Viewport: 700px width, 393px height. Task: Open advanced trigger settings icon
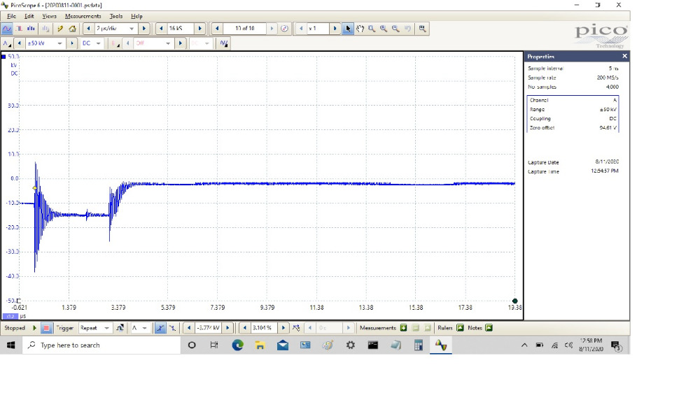click(x=120, y=328)
